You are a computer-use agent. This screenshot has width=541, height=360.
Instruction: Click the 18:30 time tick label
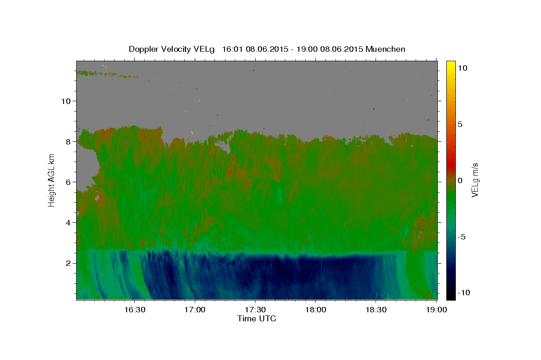click(376, 310)
